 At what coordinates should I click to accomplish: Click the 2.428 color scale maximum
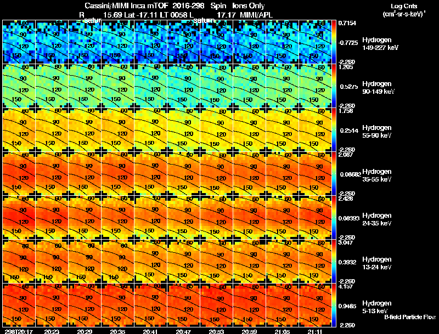[346, 199]
